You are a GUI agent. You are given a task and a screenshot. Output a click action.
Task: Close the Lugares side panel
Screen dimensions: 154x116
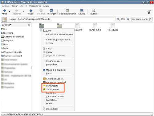[29, 25]
